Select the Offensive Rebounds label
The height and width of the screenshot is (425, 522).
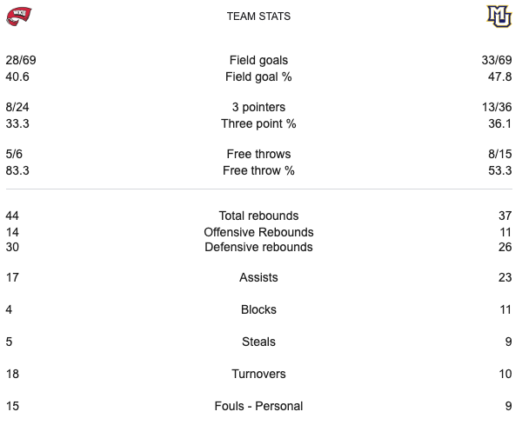258,232
